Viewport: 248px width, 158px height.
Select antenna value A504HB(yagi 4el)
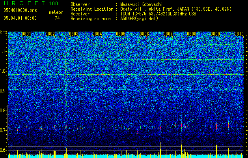click(x=139, y=19)
